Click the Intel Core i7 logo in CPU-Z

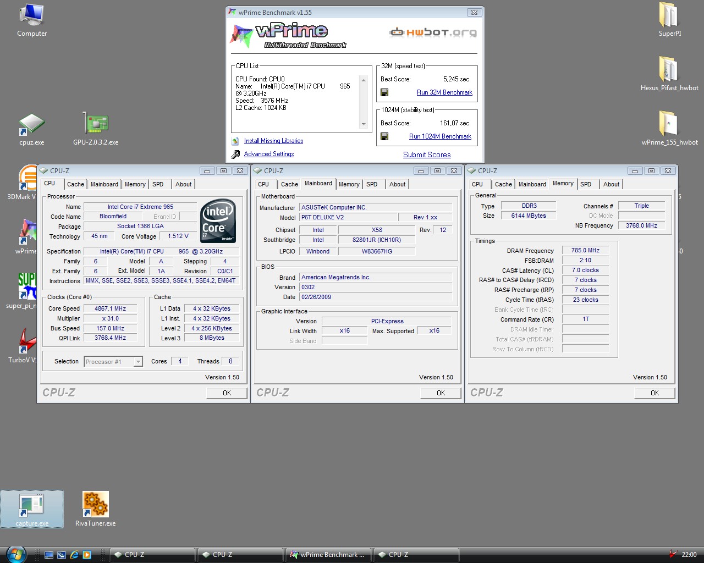[218, 221]
